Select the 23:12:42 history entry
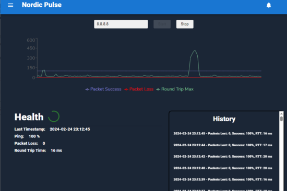This screenshot has width=287, height=191. (223, 157)
